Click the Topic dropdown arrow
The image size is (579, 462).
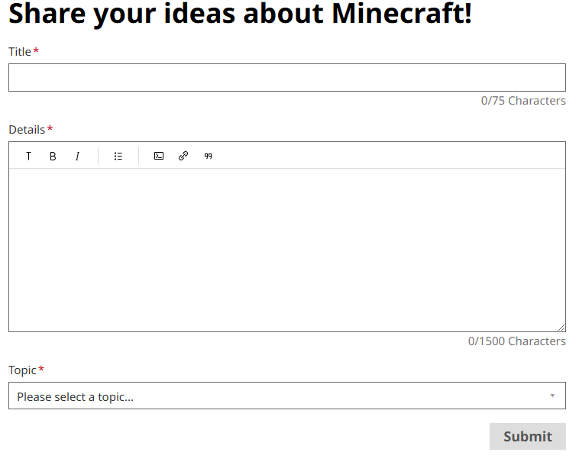pos(552,396)
